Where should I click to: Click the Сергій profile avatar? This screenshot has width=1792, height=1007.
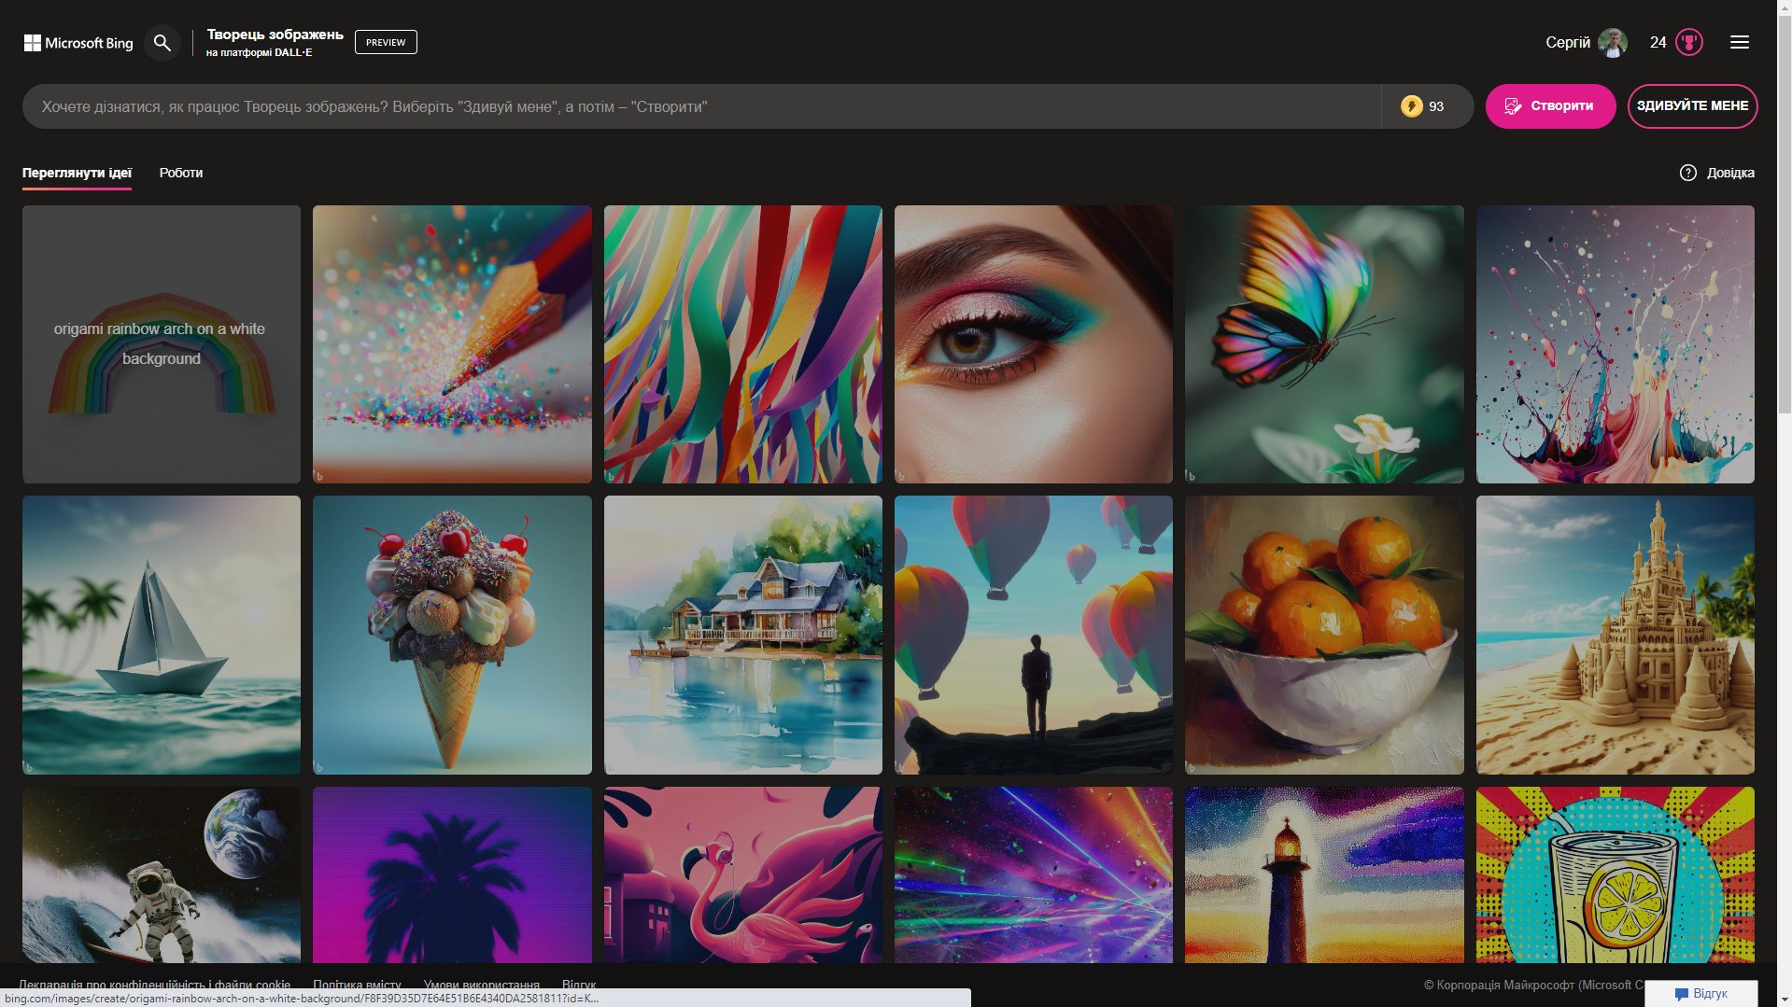[x=1613, y=42]
